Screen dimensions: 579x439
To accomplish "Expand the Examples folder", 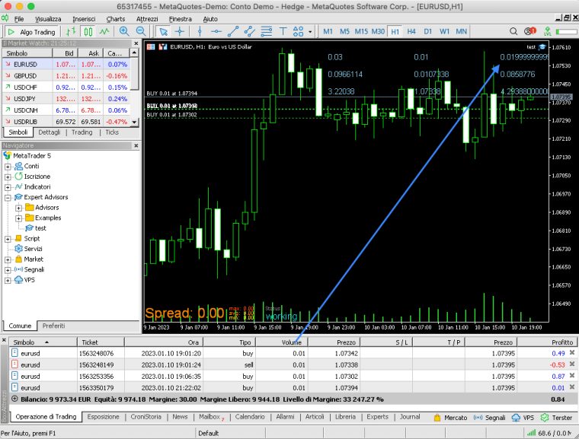I will pyautogui.click(x=18, y=218).
